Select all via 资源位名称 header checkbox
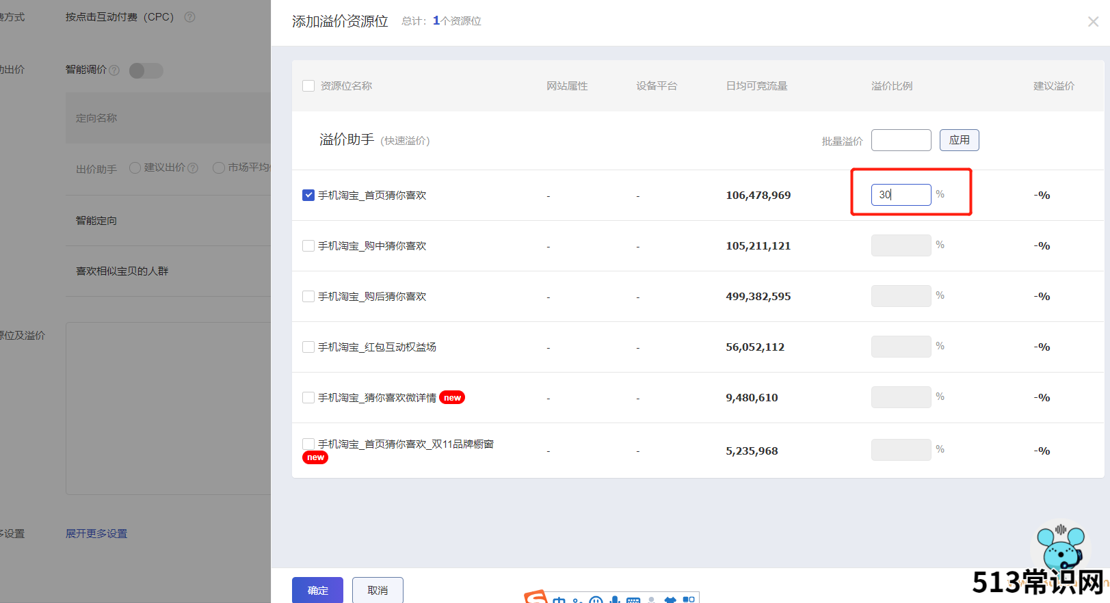This screenshot has width=1110, height=603. [308, 86]
